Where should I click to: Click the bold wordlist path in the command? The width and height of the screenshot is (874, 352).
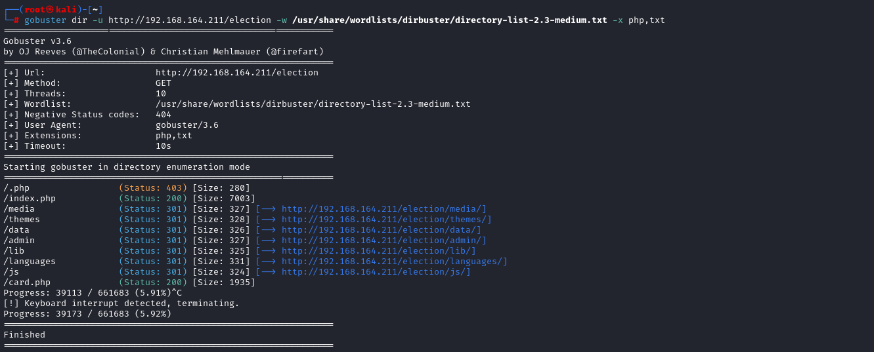pyautogui.click(x=449, y=20)
